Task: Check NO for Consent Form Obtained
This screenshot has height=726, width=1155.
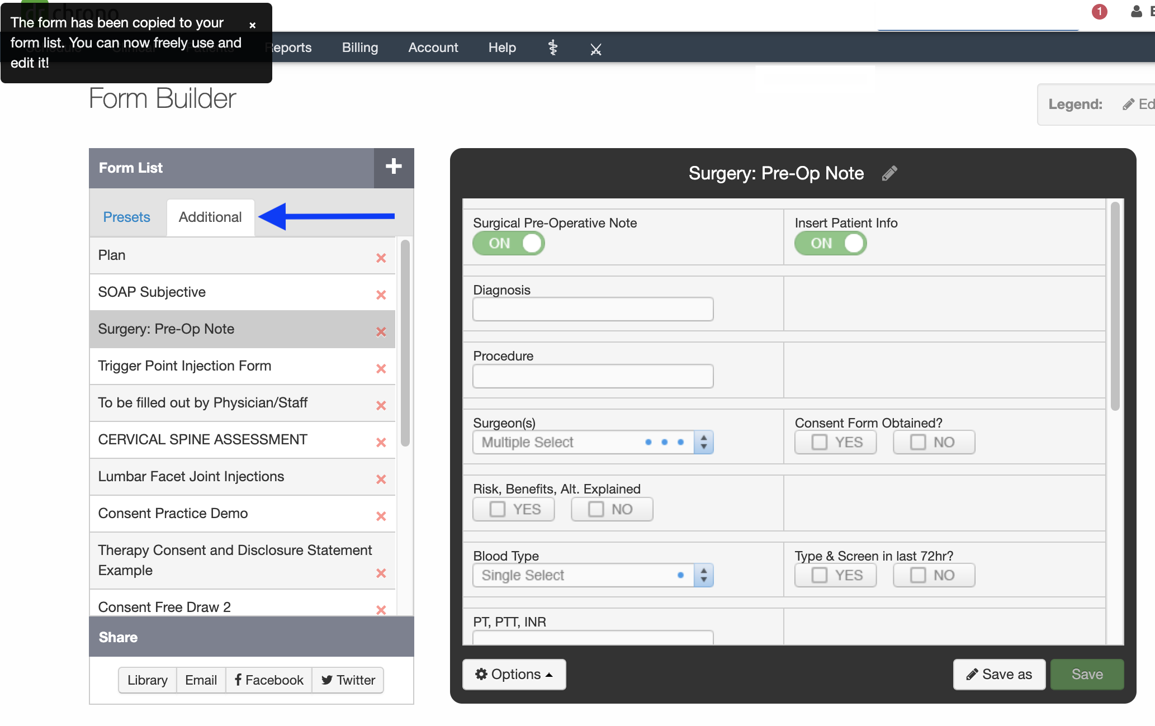Action: tap(934, 442)
